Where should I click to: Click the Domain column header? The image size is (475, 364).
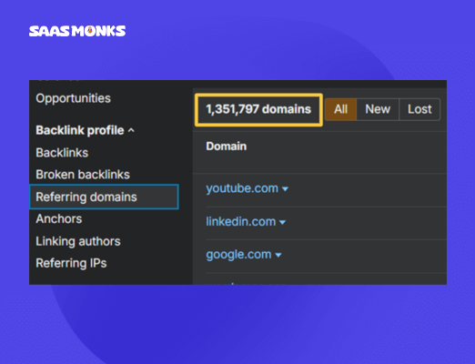pos(226,147)
